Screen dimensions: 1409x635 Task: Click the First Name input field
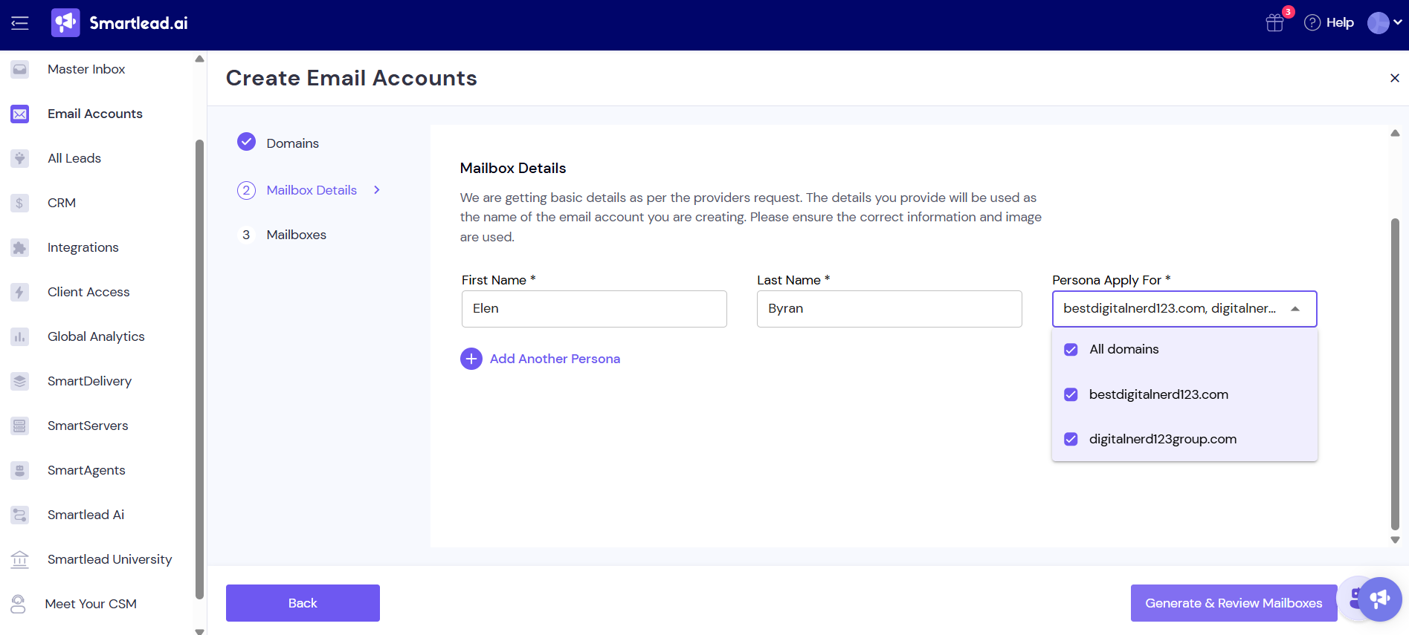click(x=594, y=309)
